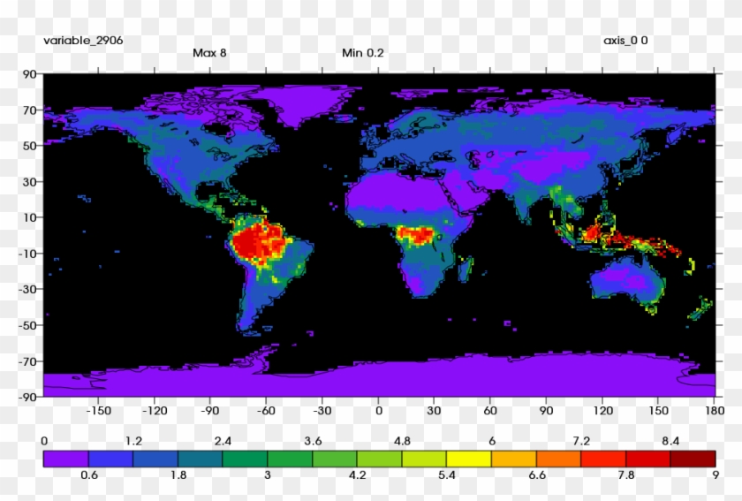Click the Antarctica purple band
This screenshot has height=501, width=742.
pos(380,378)
